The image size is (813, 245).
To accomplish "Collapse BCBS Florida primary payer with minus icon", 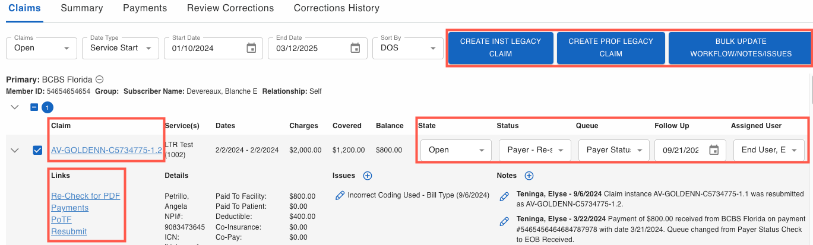I will [100, 79].
